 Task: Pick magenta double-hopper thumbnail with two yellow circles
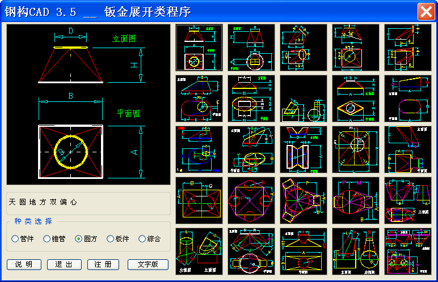[408, 251]
